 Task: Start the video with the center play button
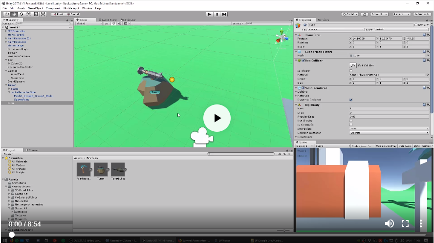pos(217,118)
